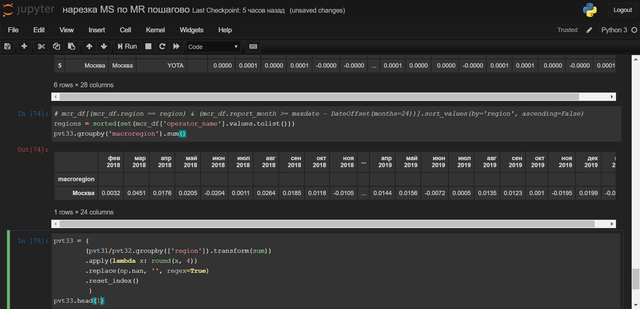Open the Widgets menu

click(x=191, y=30)
